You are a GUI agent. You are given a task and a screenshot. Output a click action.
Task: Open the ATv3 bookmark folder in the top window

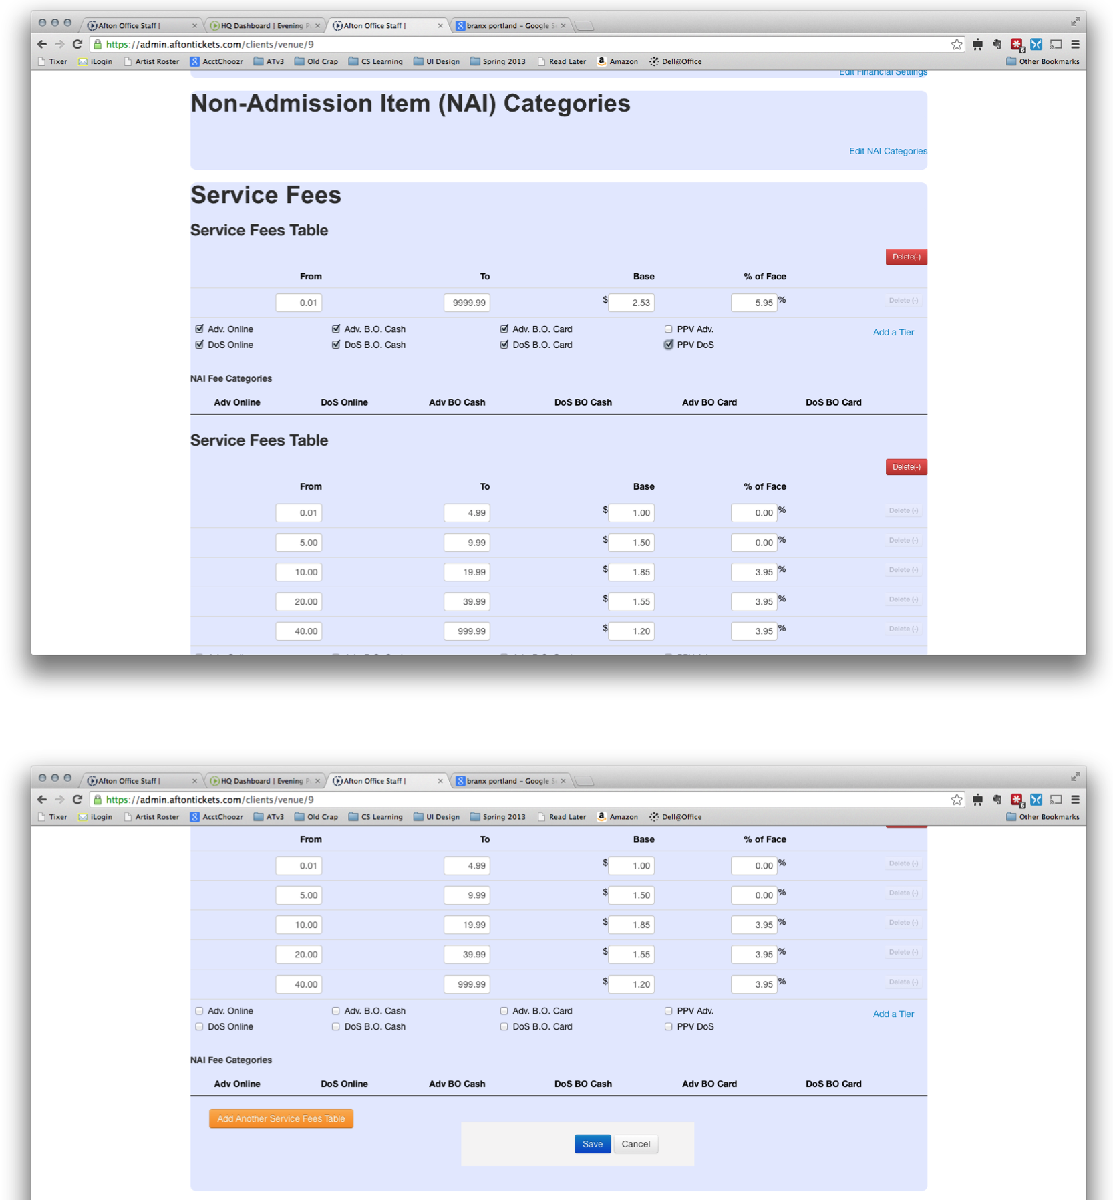click(269, 61)
